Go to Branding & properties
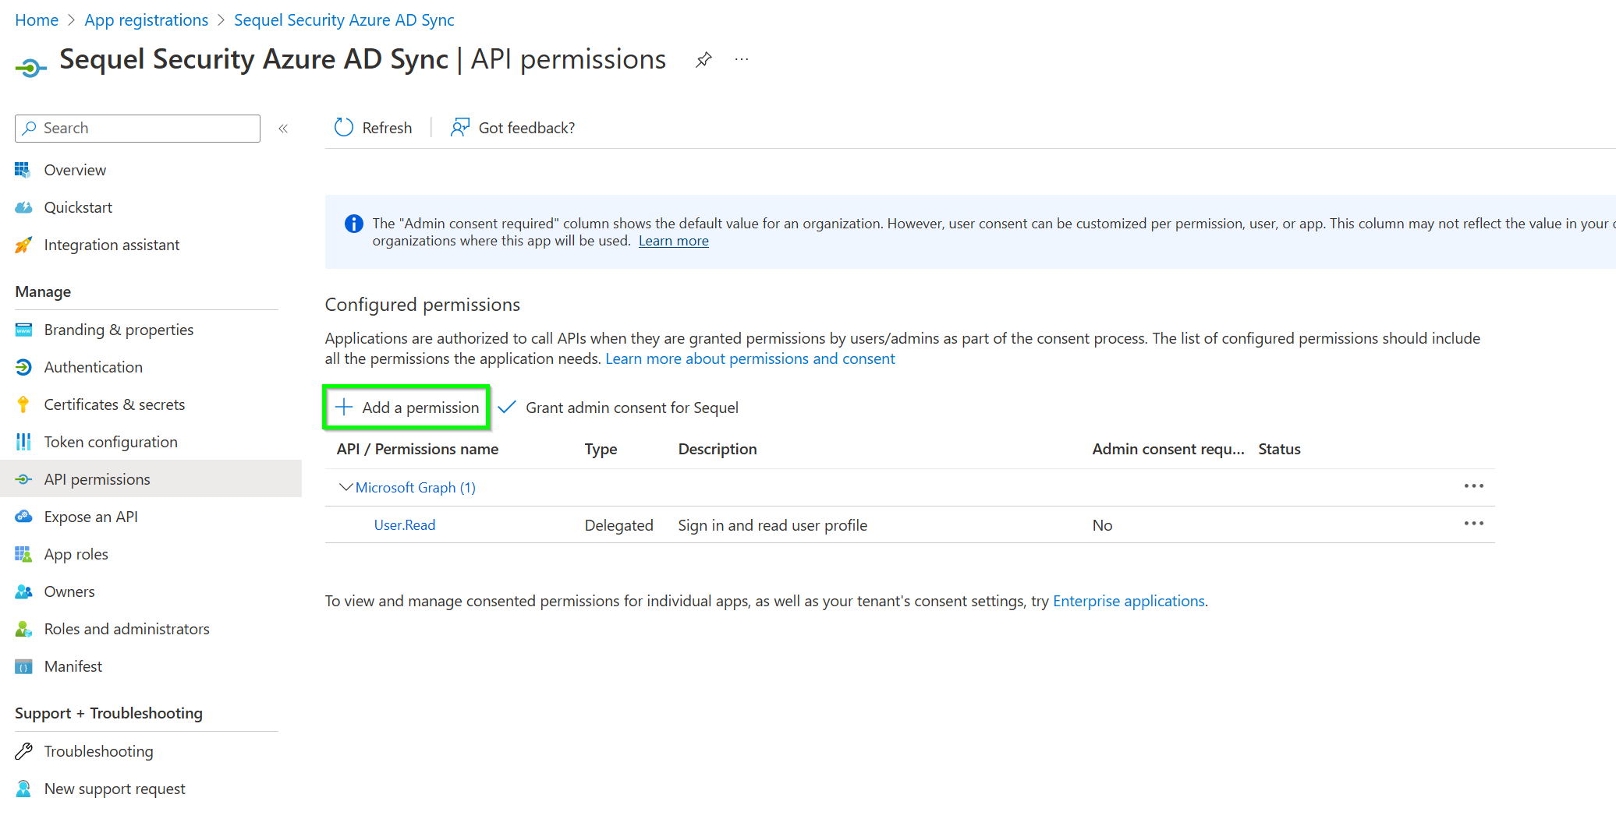 [119, 330]
